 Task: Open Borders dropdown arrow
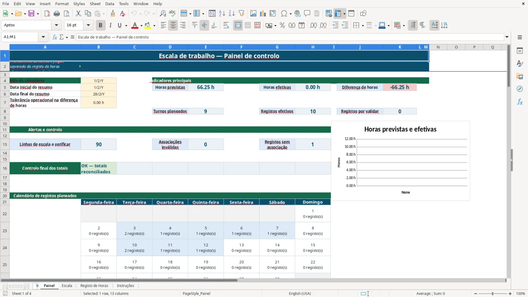[x=362, y=26]
